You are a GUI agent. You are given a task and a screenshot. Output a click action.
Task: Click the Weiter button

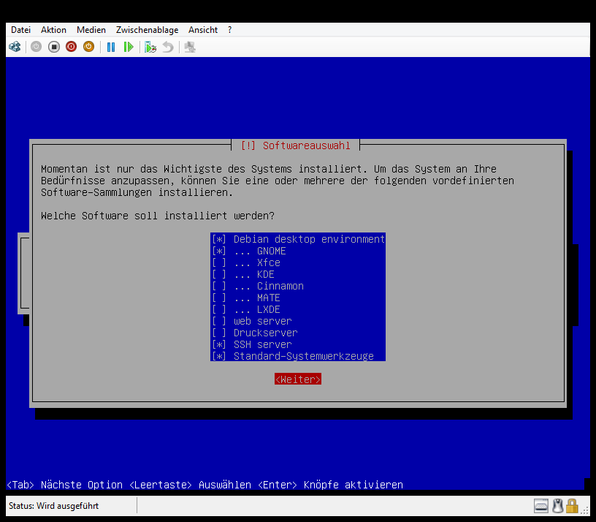pos(298,379)
